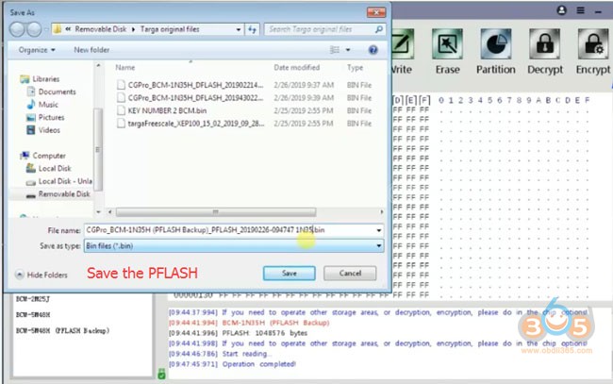Click the search magnifier icon
The image size is (613, 384).
pyautogui.click(x=378, y=29)
